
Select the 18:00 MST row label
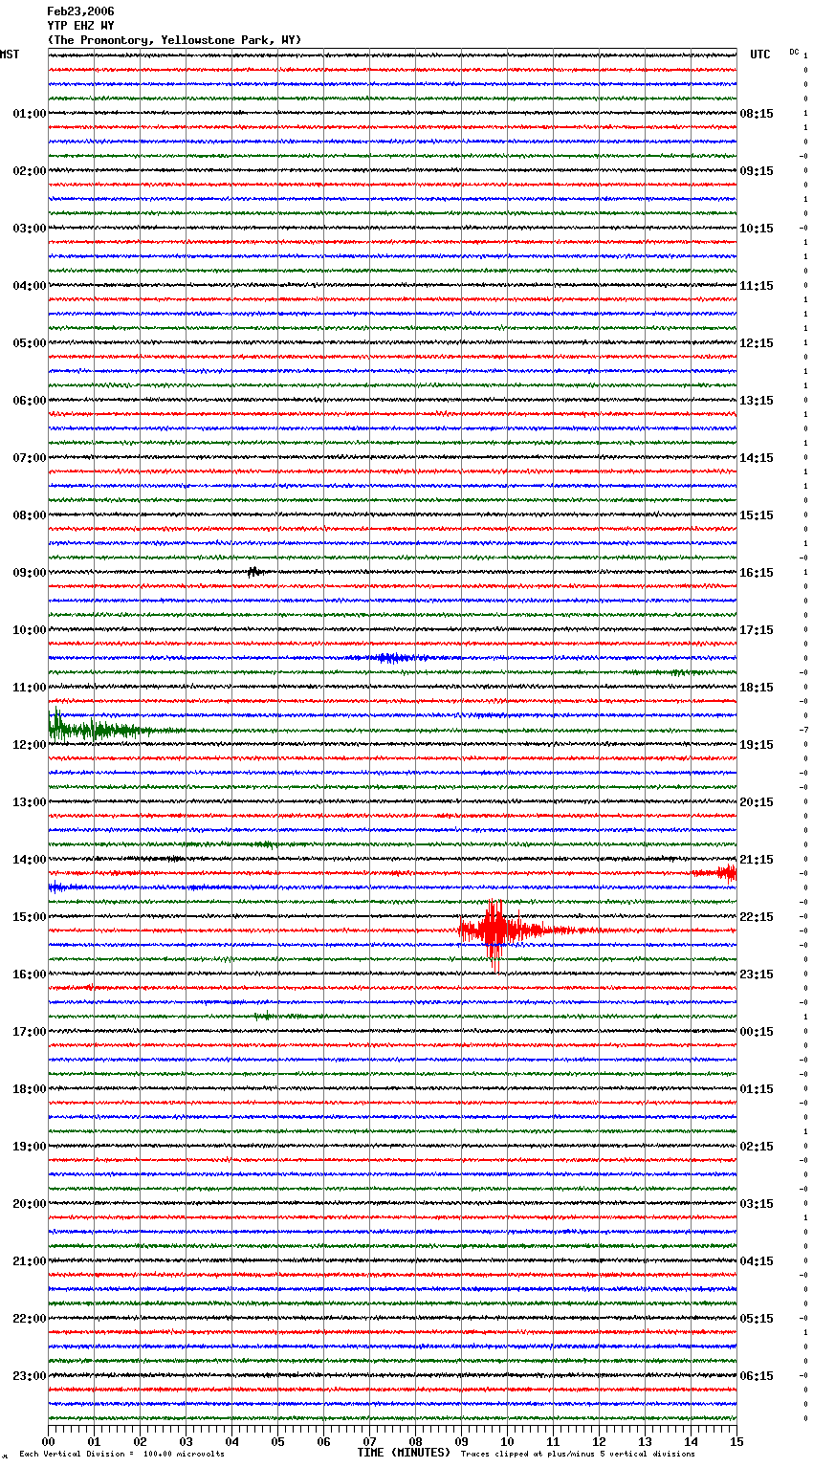[x=29, y=1089]
